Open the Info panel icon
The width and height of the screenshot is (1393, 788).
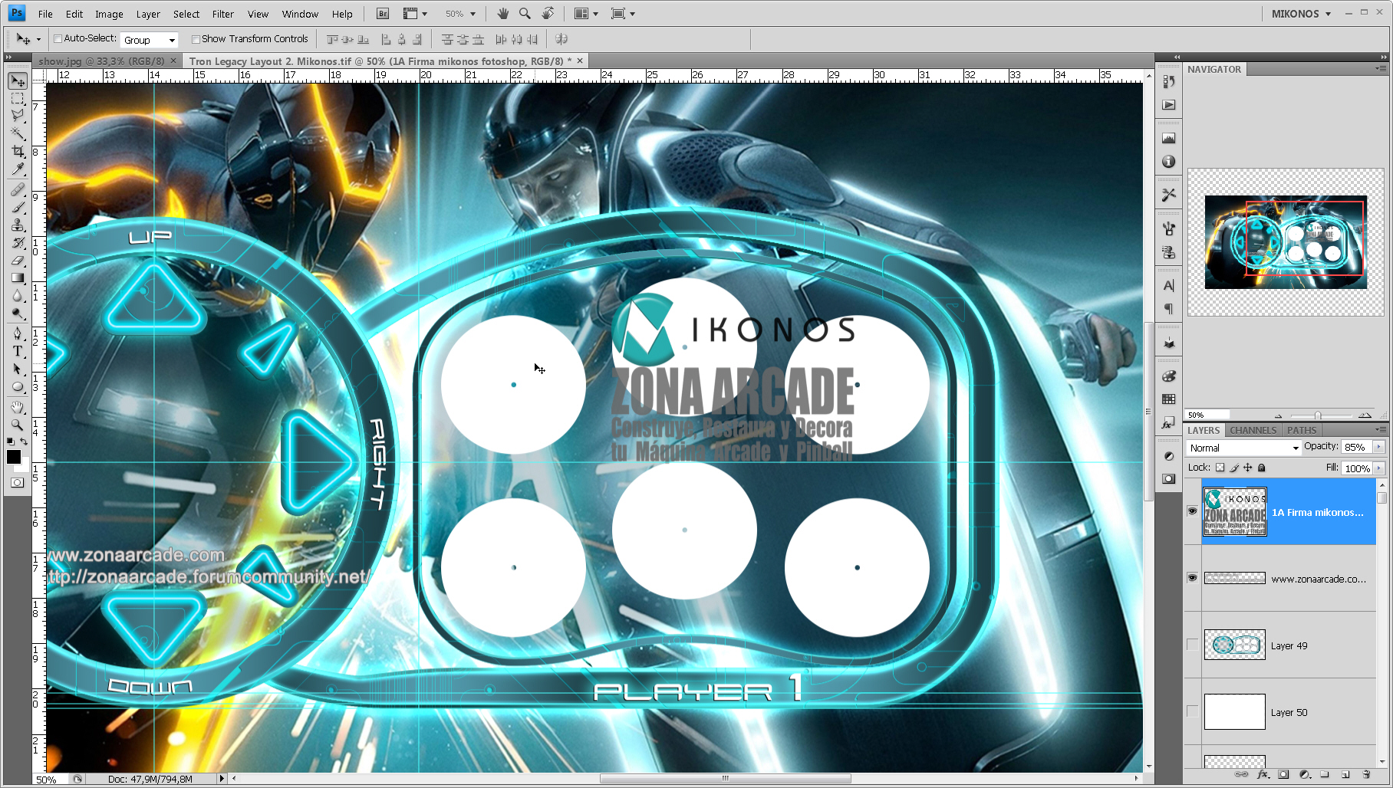(x=1168, y=162)
